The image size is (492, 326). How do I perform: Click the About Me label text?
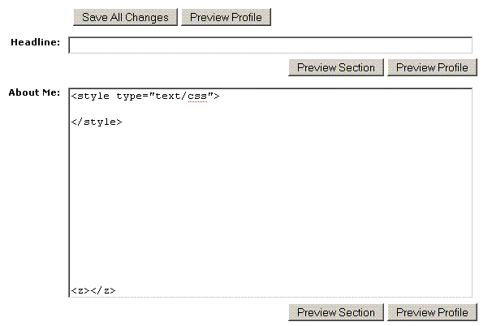click(34, 92)
